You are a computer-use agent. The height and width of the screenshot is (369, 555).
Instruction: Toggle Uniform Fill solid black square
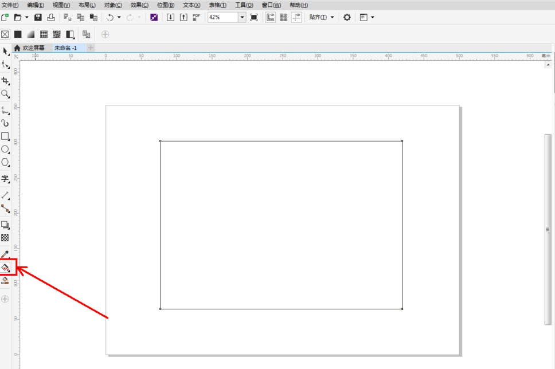(18, 34)
